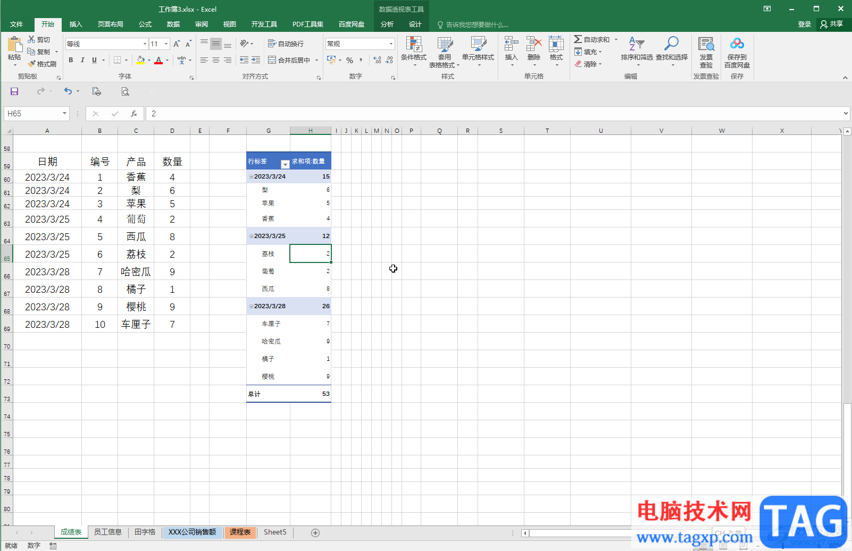852x551 pixels.
Task: Click the Name Box showing H65
Action: click(x=37, y=114)
